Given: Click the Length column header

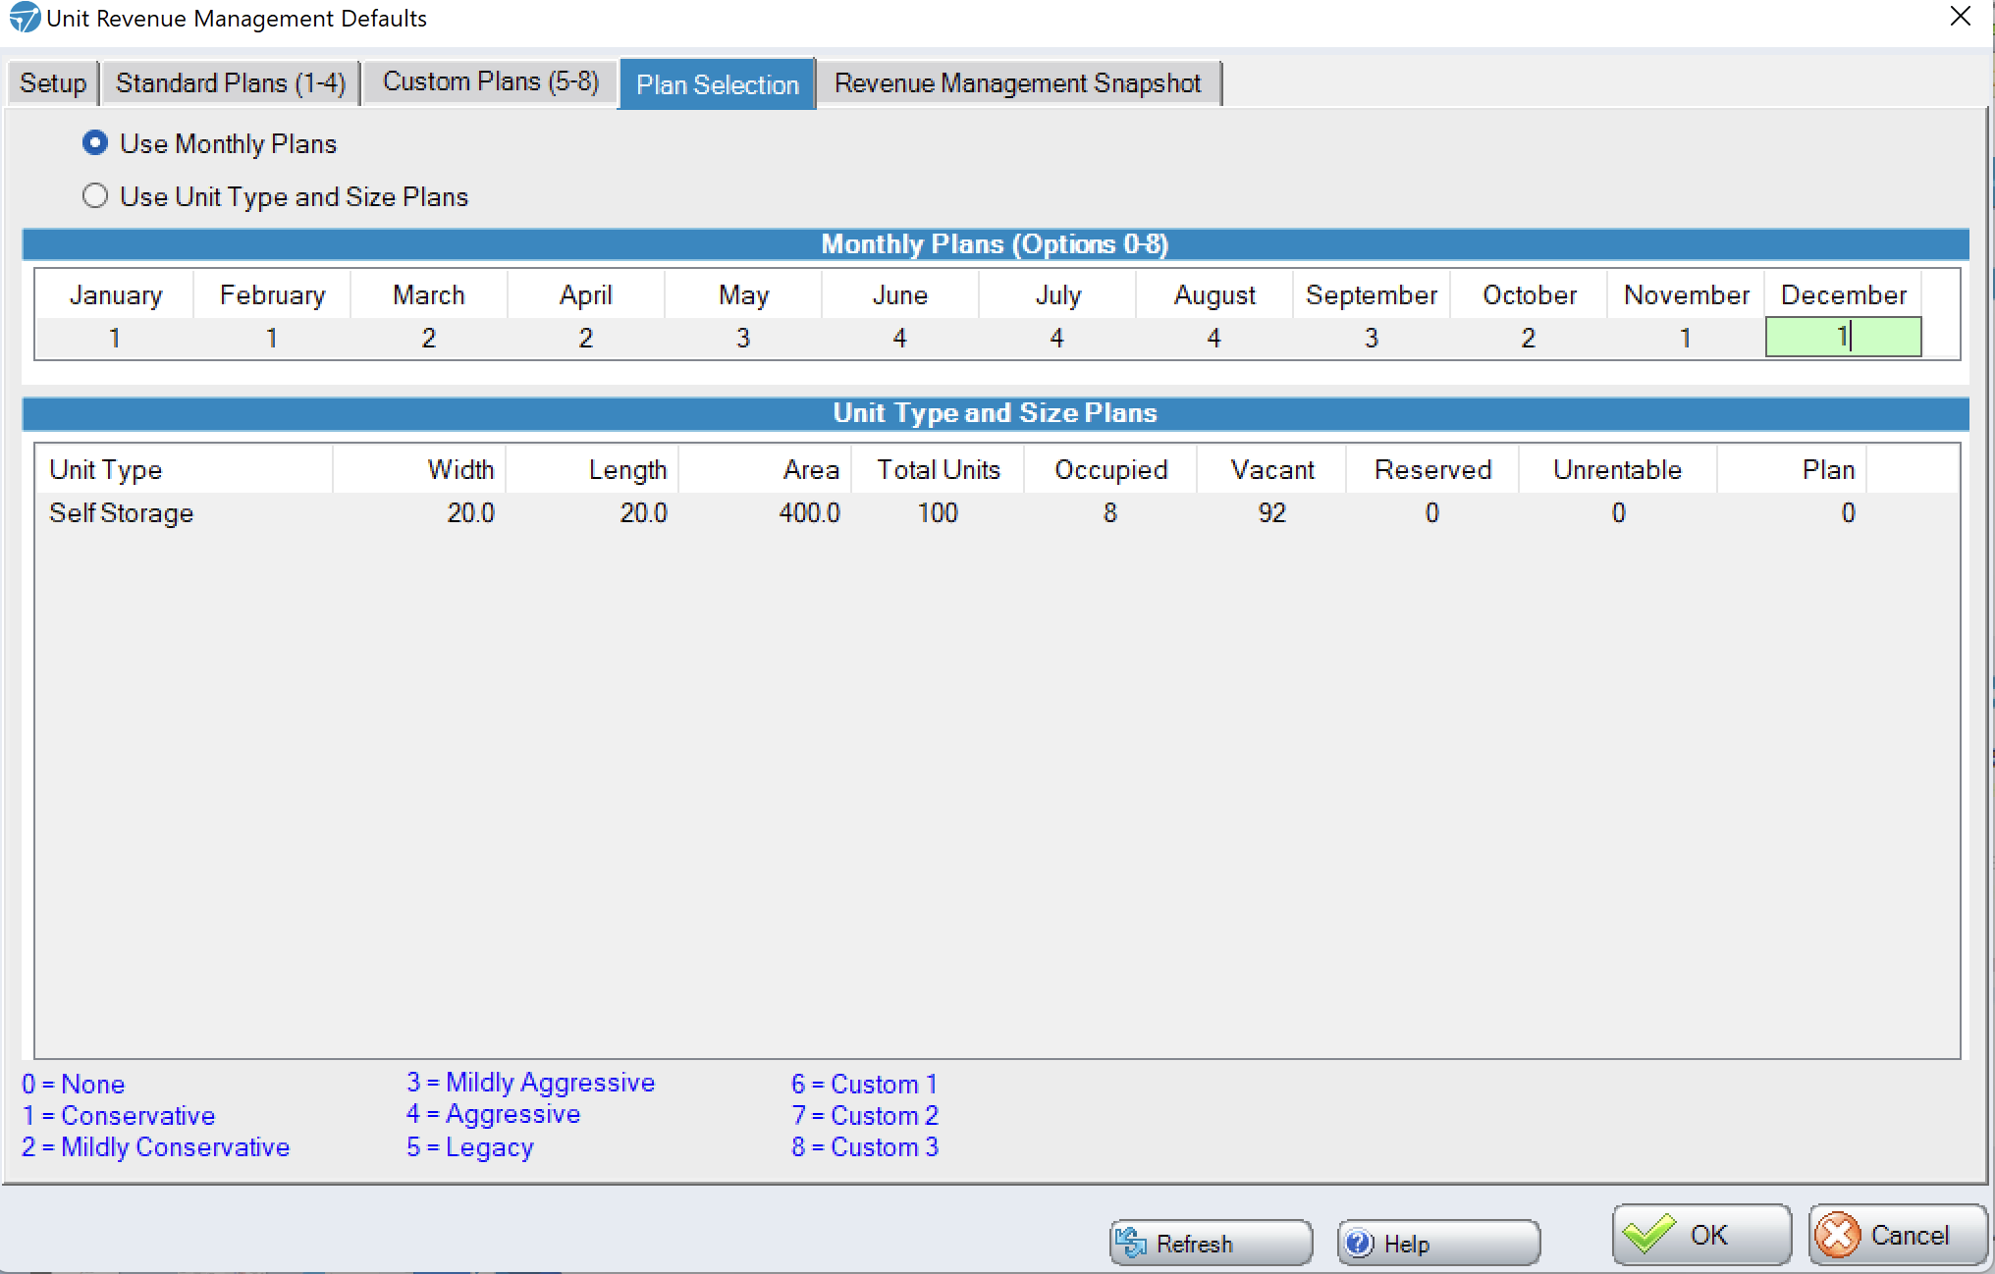Looking at the screenshot, I should click(x=592, y=470).
